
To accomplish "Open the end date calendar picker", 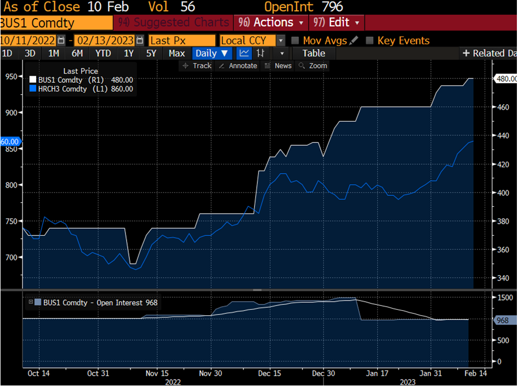I will click(140, 41).
